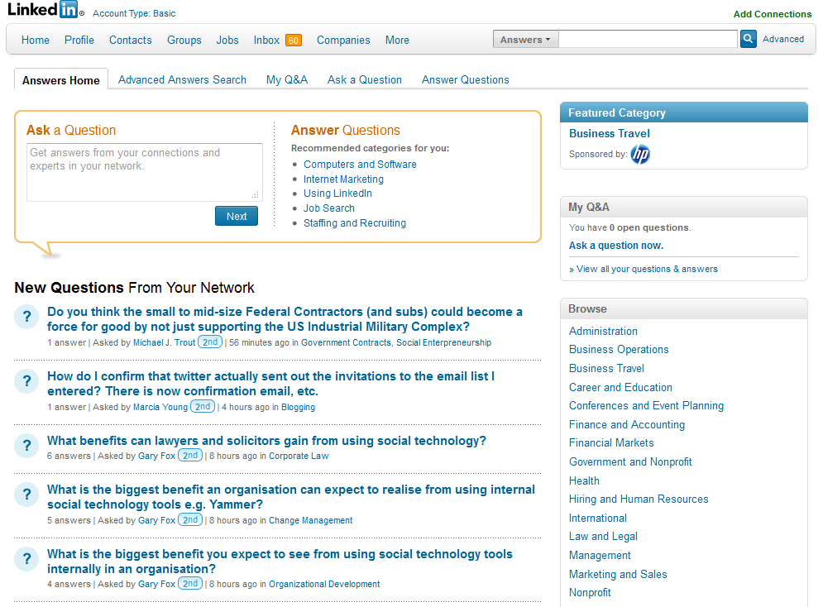Click into the top search input field
Image resolution: width=818 pixels, height=607 pixels.
[648, 39]
